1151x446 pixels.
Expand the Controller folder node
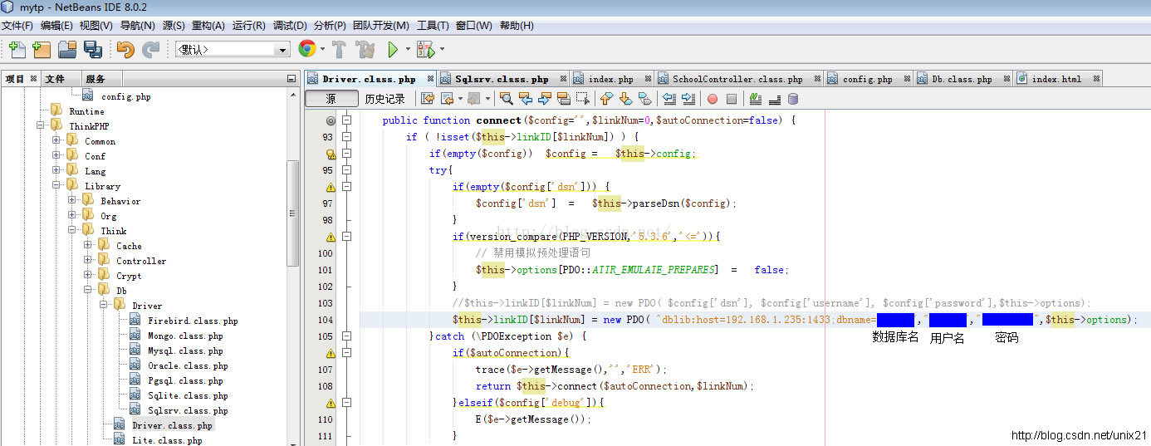coord(88,261)
